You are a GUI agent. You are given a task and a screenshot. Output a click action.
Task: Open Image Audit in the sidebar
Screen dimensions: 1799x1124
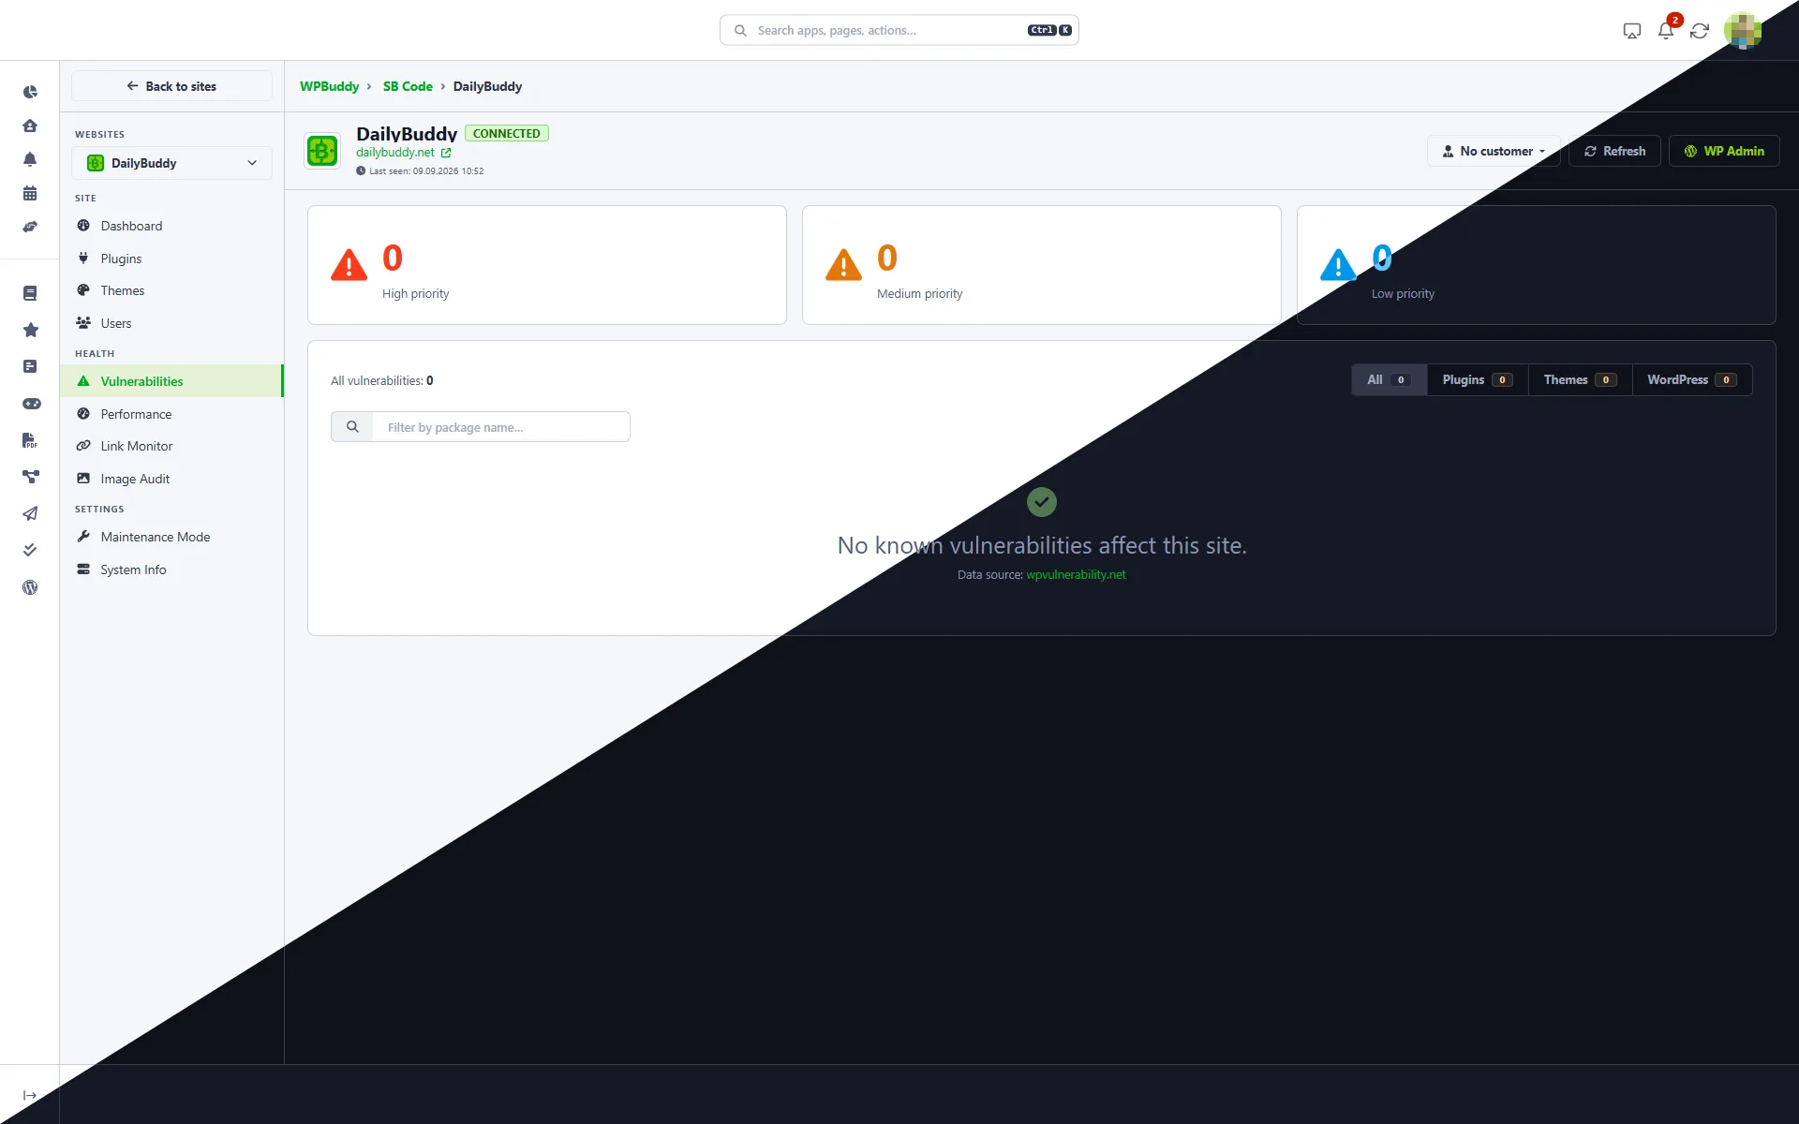[171, 479]
